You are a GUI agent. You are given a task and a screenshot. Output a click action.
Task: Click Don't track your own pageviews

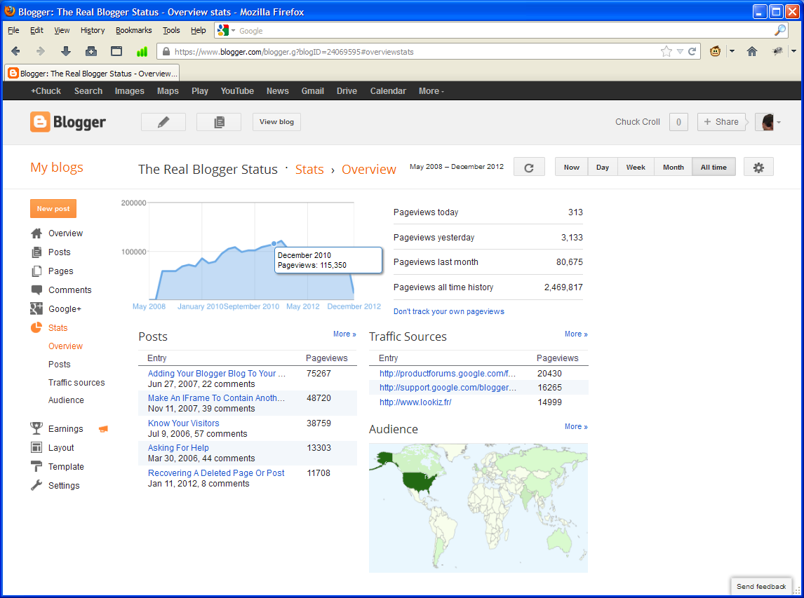click(449, 311)
